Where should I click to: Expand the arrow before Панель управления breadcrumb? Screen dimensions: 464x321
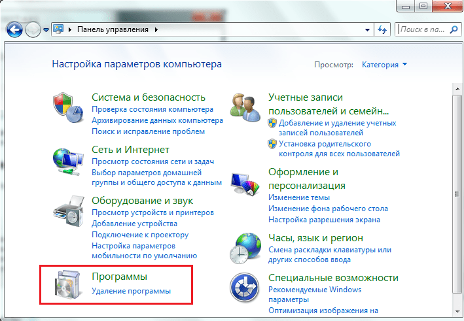[x=70, y=29]
